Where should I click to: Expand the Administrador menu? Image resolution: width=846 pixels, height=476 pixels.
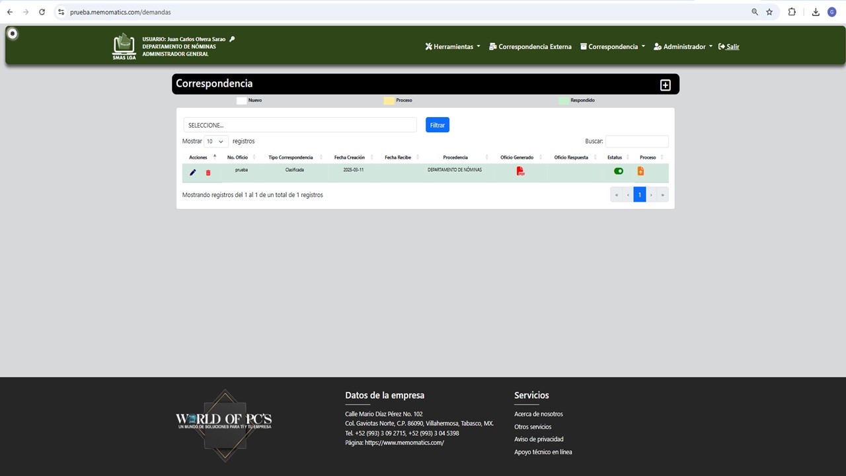click(x=683, y=47)
